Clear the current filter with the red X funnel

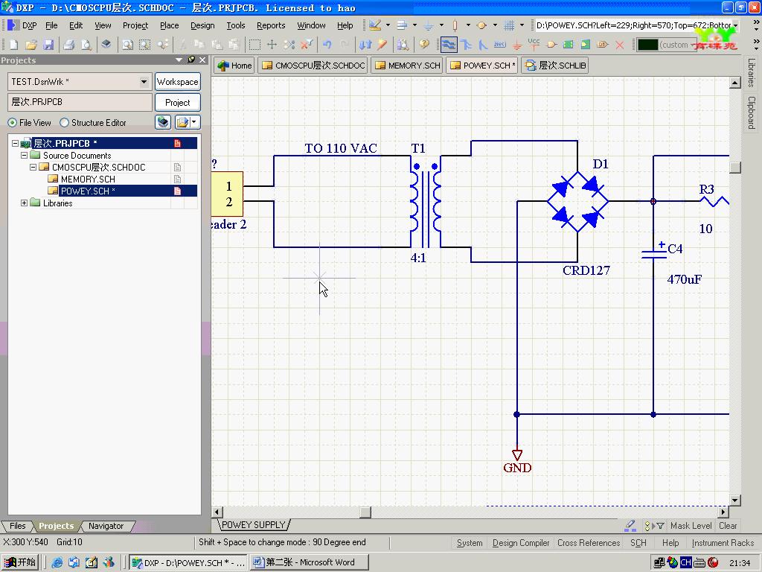pos(306,45)
